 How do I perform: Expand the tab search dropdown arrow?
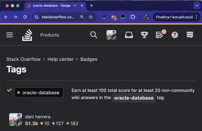click(197, 6)
